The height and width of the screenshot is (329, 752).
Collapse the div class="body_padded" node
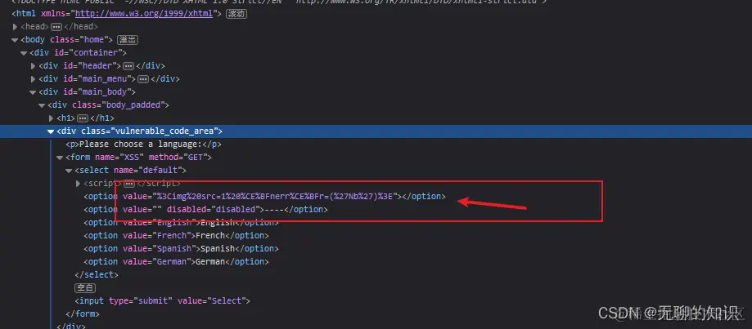tap(42, 104)
